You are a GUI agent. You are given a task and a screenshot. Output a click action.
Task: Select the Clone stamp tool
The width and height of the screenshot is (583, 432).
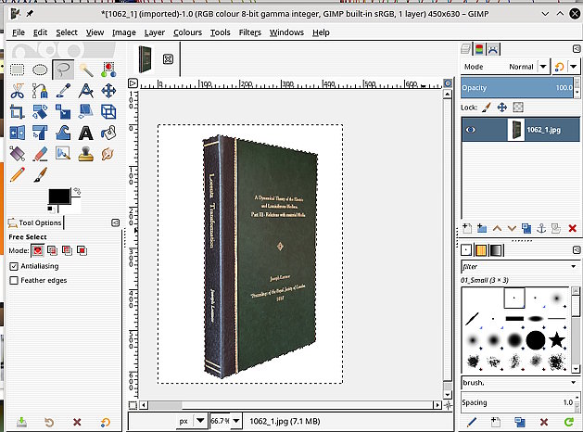(x=86, y=154)
